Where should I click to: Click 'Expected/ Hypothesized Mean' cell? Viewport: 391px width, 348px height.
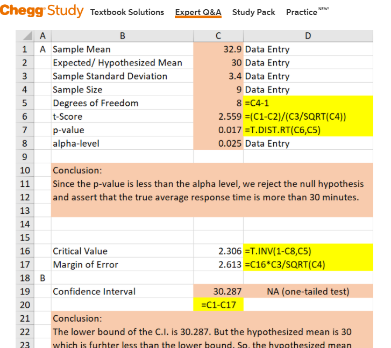coord(122,62)
